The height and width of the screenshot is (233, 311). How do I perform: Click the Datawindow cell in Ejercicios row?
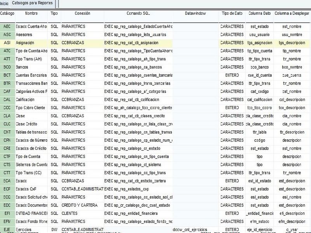(x=196, y=230)
